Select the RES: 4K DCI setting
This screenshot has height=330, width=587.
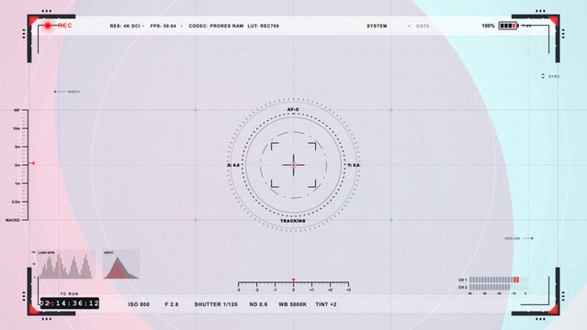click(125, 26)
